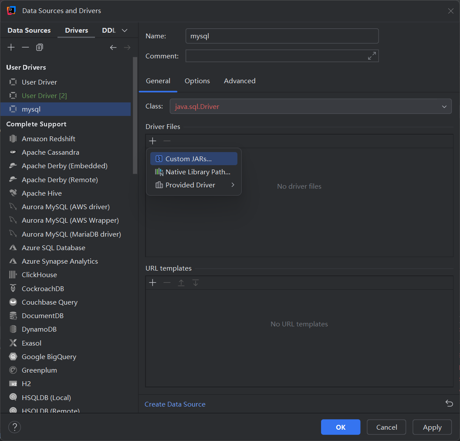460x441 pixels.
Task: Select HSQLDB (Local) driver
Action: tap(66, 397)
